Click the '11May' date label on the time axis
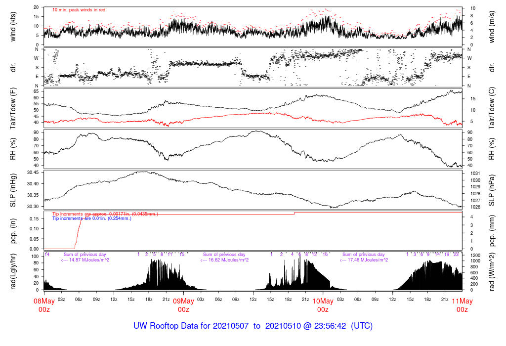506x346 pixels. [x=462, y=301]
